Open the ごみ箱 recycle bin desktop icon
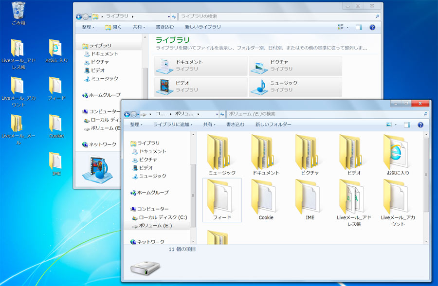This screenshot has width=438, height=286. [x=18, y=13]
